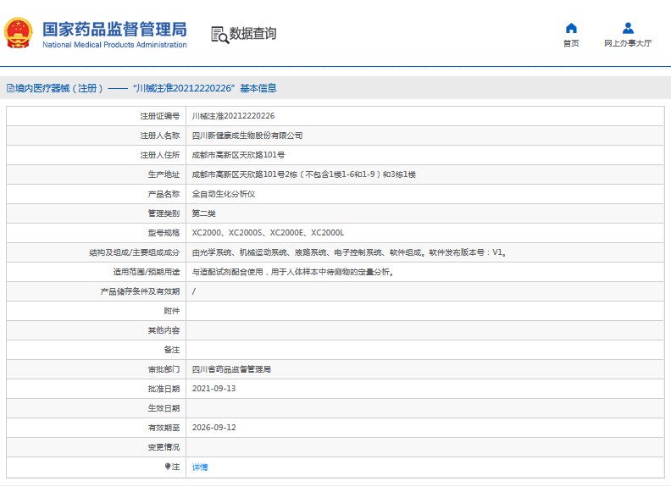
Task: Click the 基本信息 section header title
Action: coord(258,88)
